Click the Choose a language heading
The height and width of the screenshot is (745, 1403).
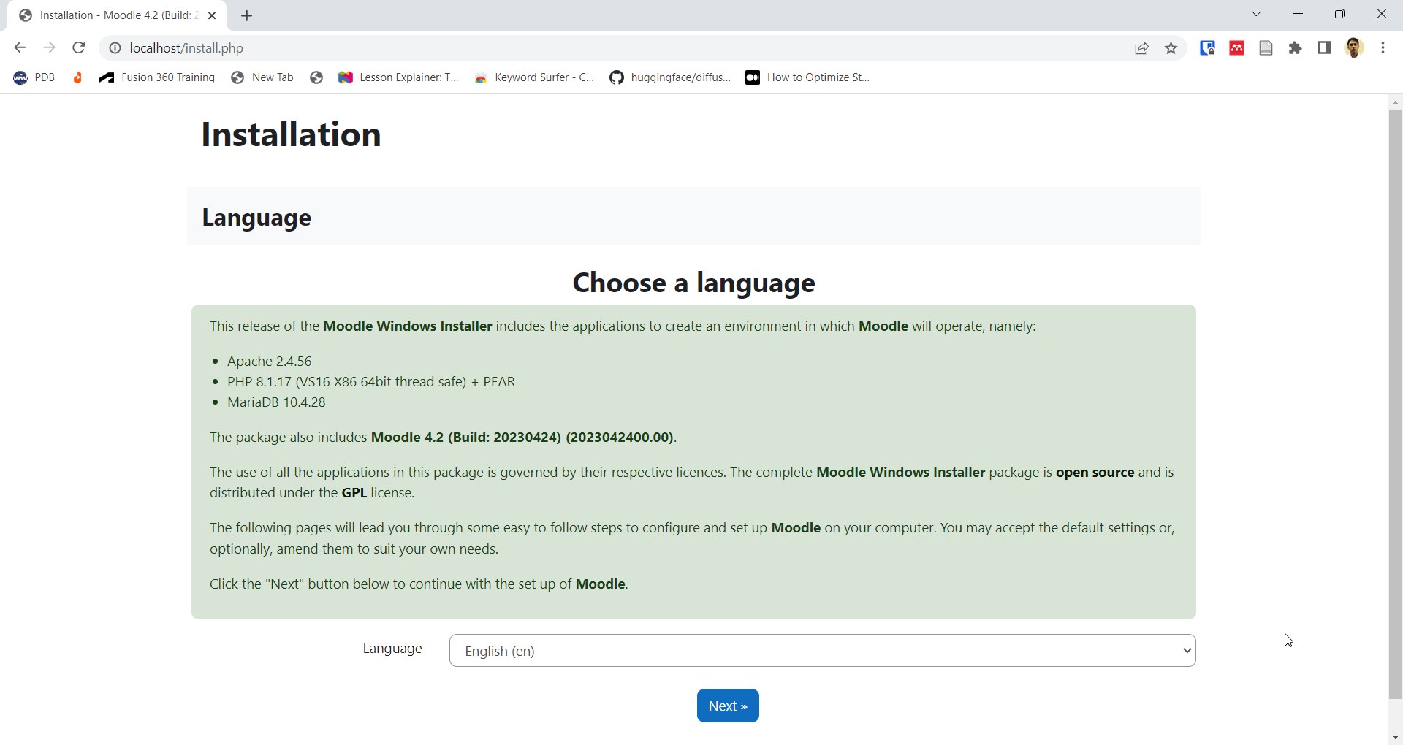[693, 283]
